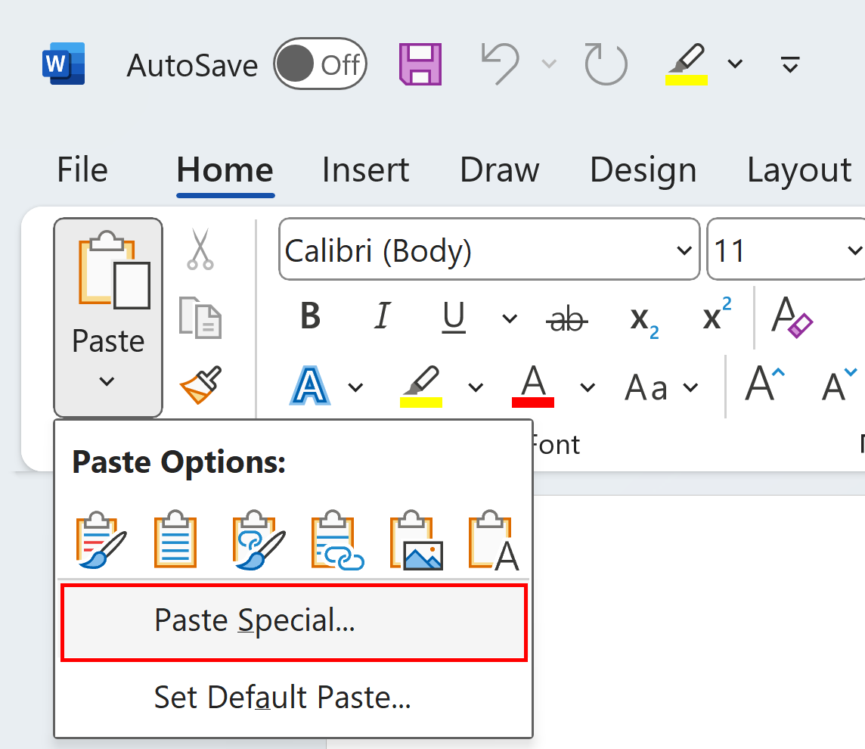Toggle Underline formatting
Viewport: 865px width, 749px height.
click(454, 317)
